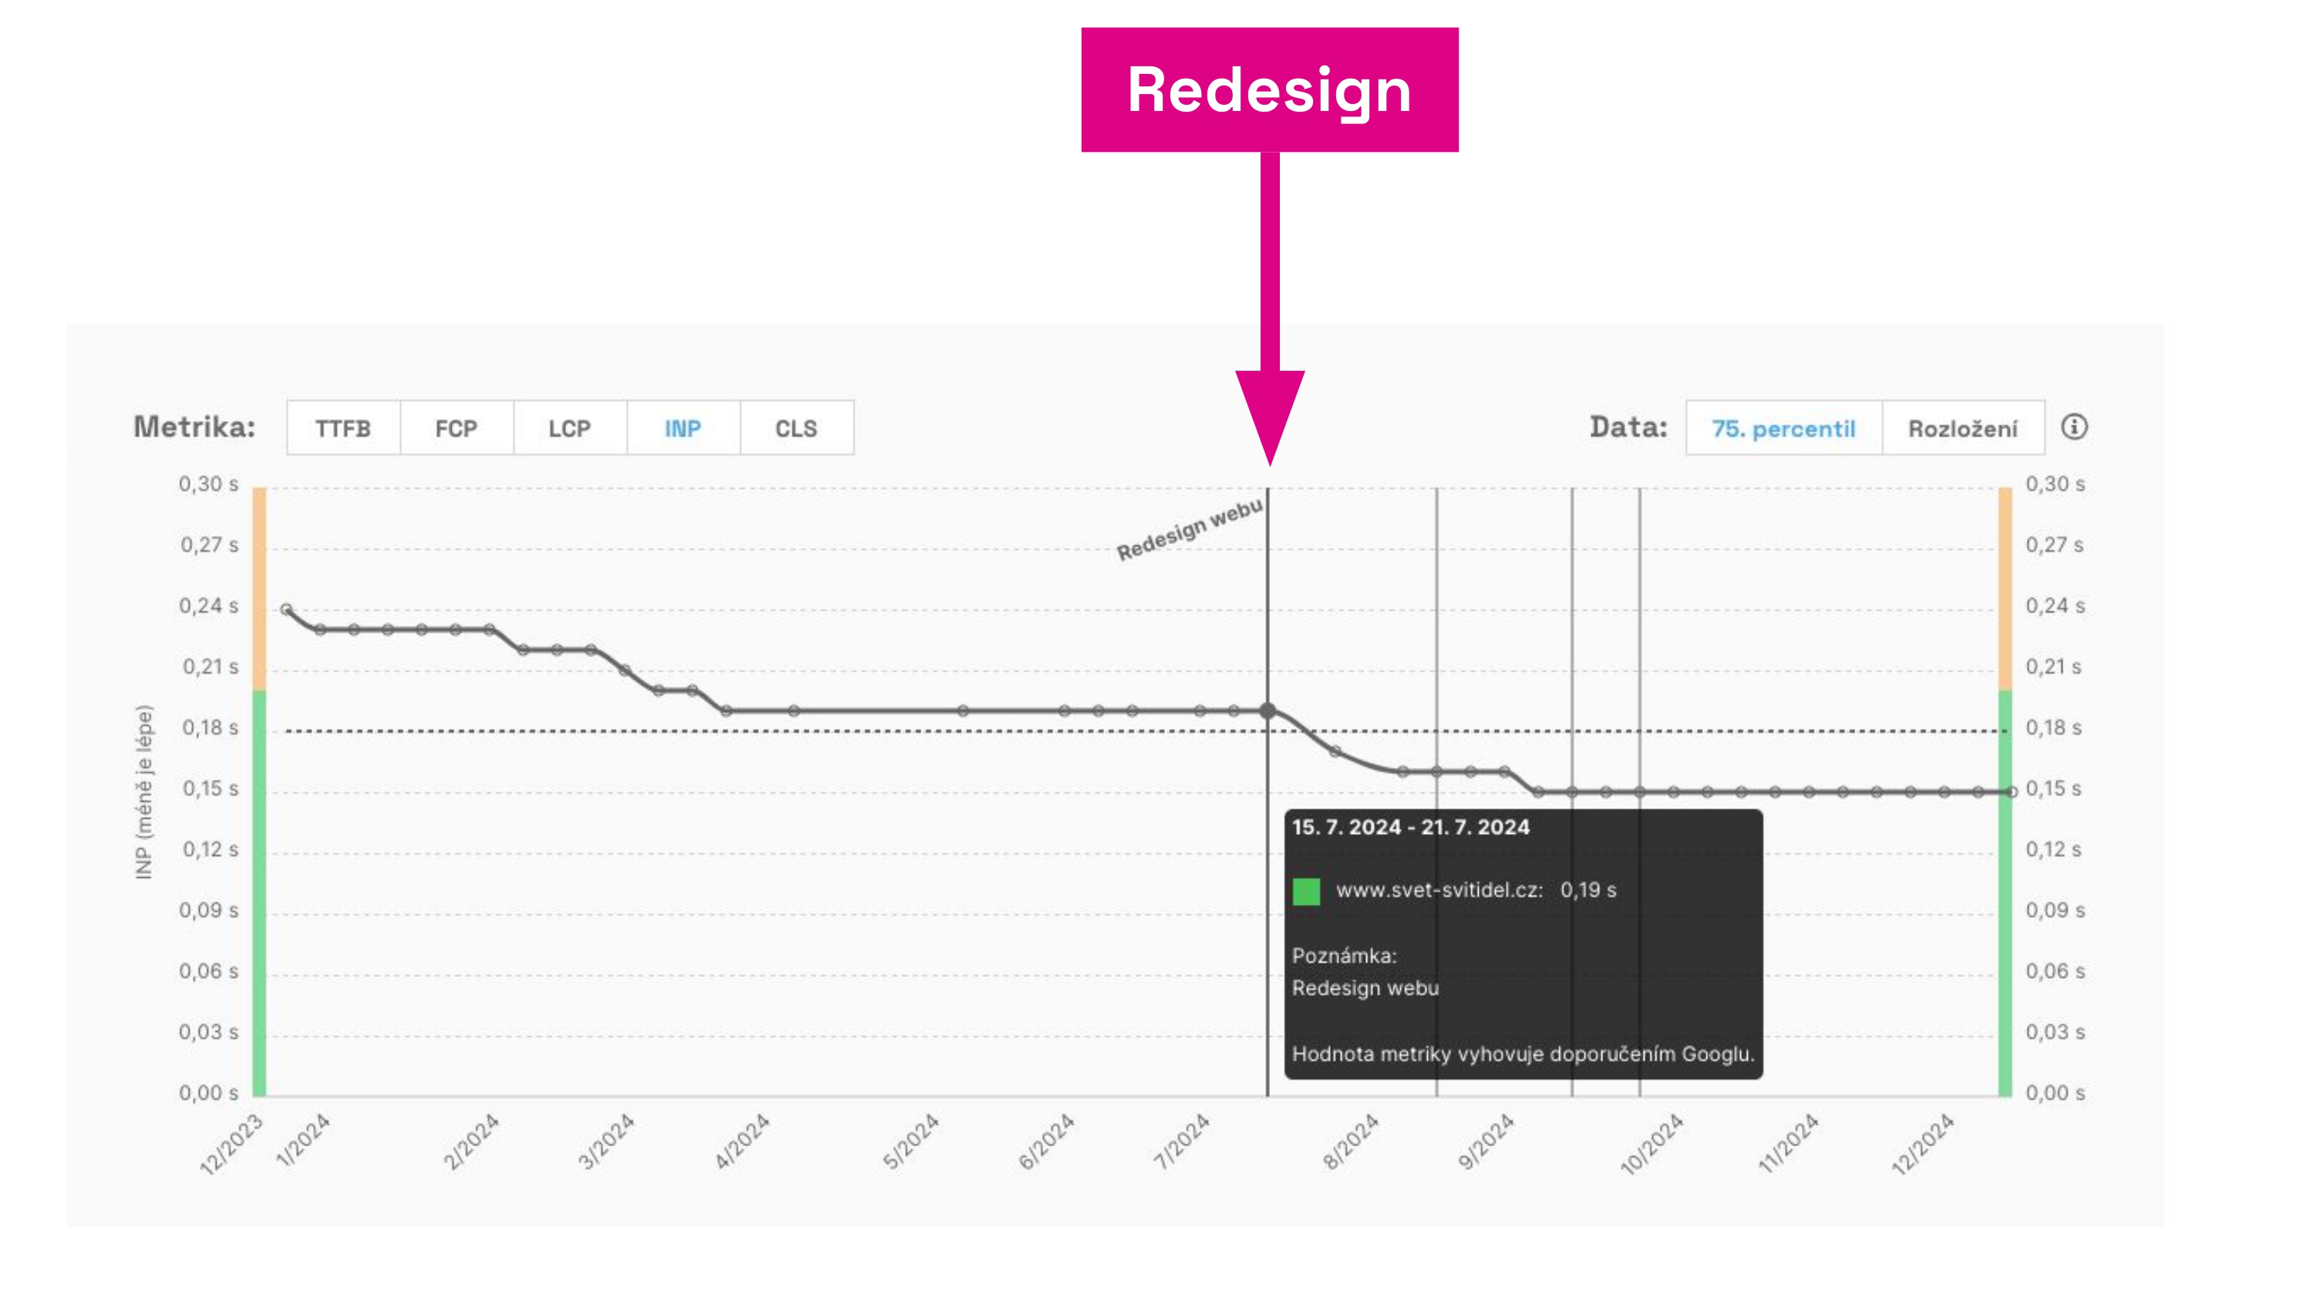Click the Redesign webu annotation text
Image resolution: width=2313 pixels, height=1301 pixels.
tap(1189, 529)
